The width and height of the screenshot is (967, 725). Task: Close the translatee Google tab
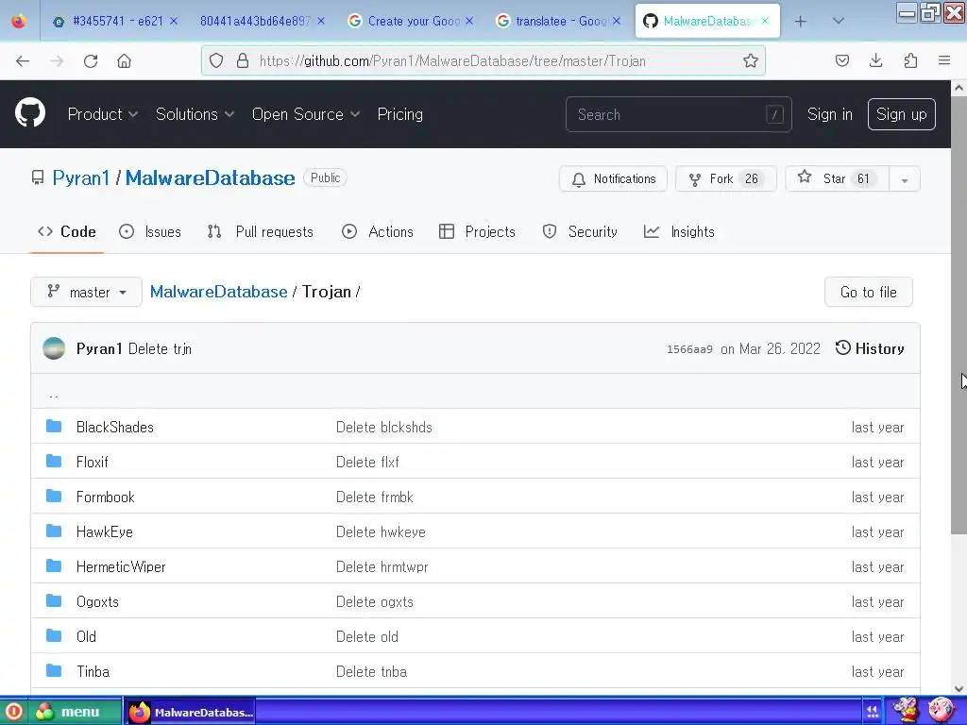click(616, 21)
